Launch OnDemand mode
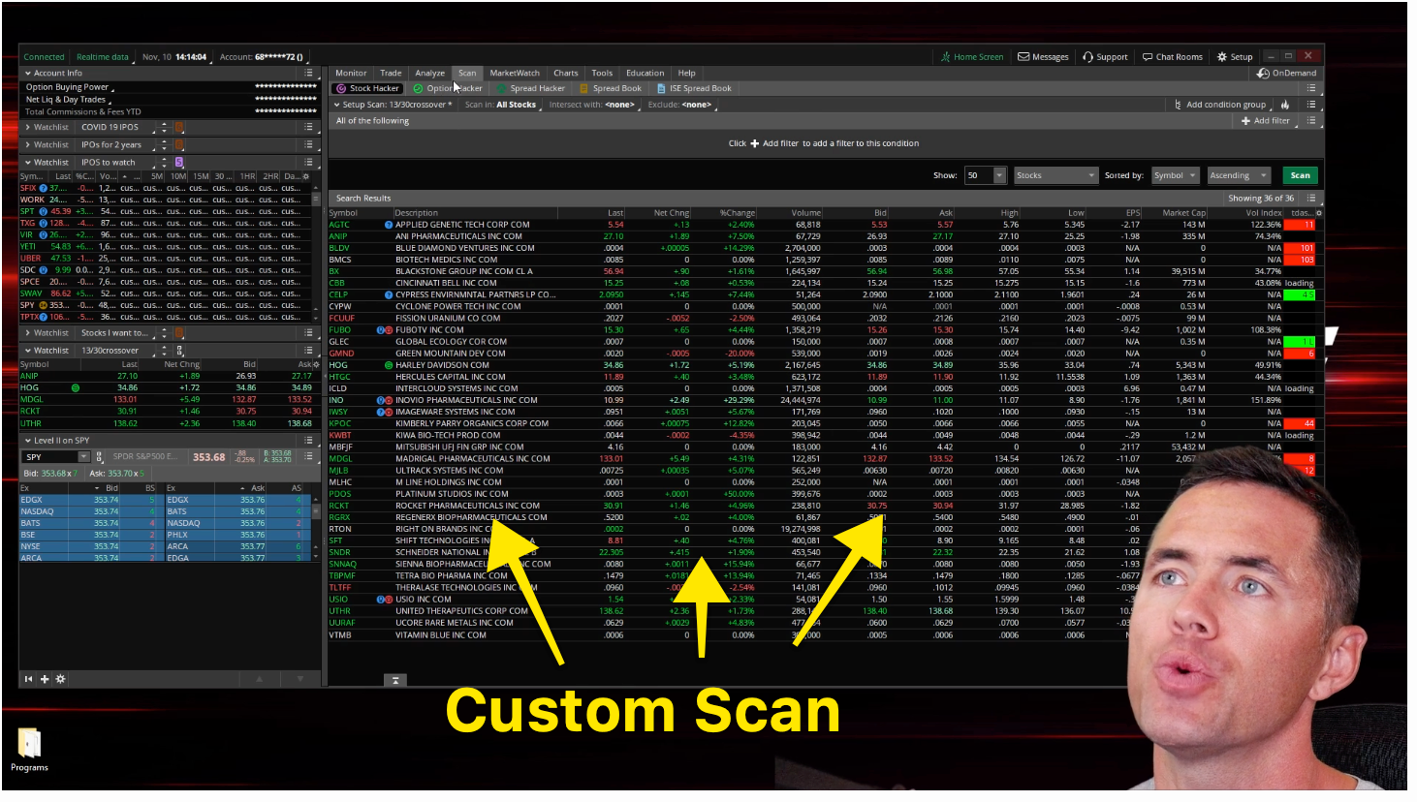Viewport: 1417px width, 802px height. tap(1286, 73)
